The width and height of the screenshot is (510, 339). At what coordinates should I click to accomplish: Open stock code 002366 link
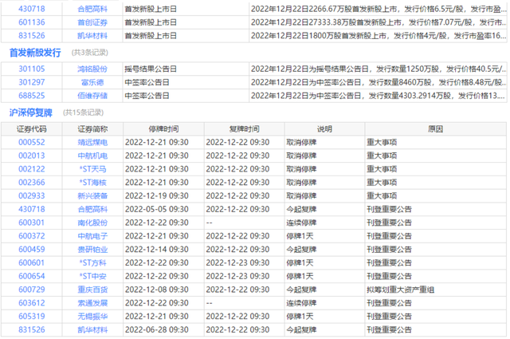[32, 183]
